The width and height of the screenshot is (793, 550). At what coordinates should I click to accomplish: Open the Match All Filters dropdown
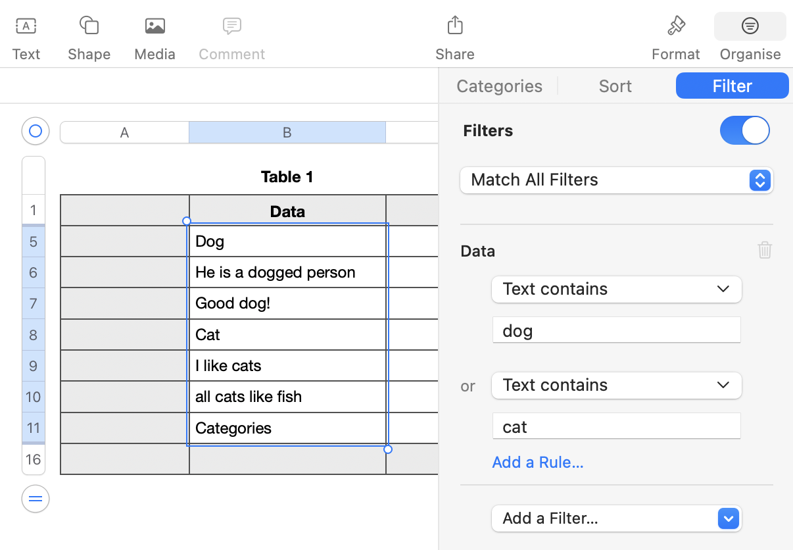point(616,180)
